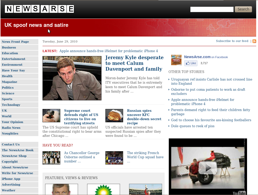Click the Chancellor Osborne story thumbnail

click(51, 158)
